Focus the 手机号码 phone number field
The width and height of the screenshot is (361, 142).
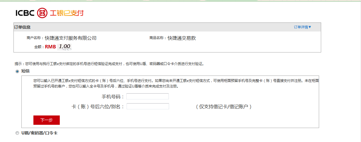(147, 97)
